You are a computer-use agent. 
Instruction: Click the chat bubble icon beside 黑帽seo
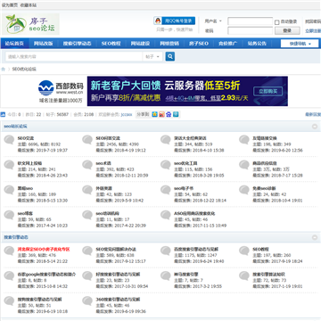pos(9,190)
